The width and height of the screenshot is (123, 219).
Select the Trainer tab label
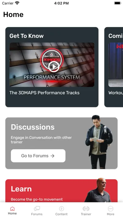coord(86,214)
